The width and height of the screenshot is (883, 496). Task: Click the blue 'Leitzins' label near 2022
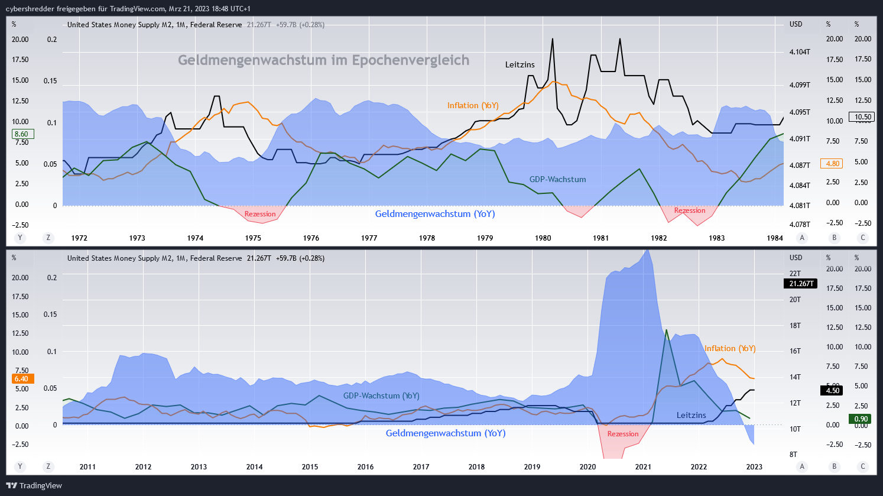(x=692, y=415)
